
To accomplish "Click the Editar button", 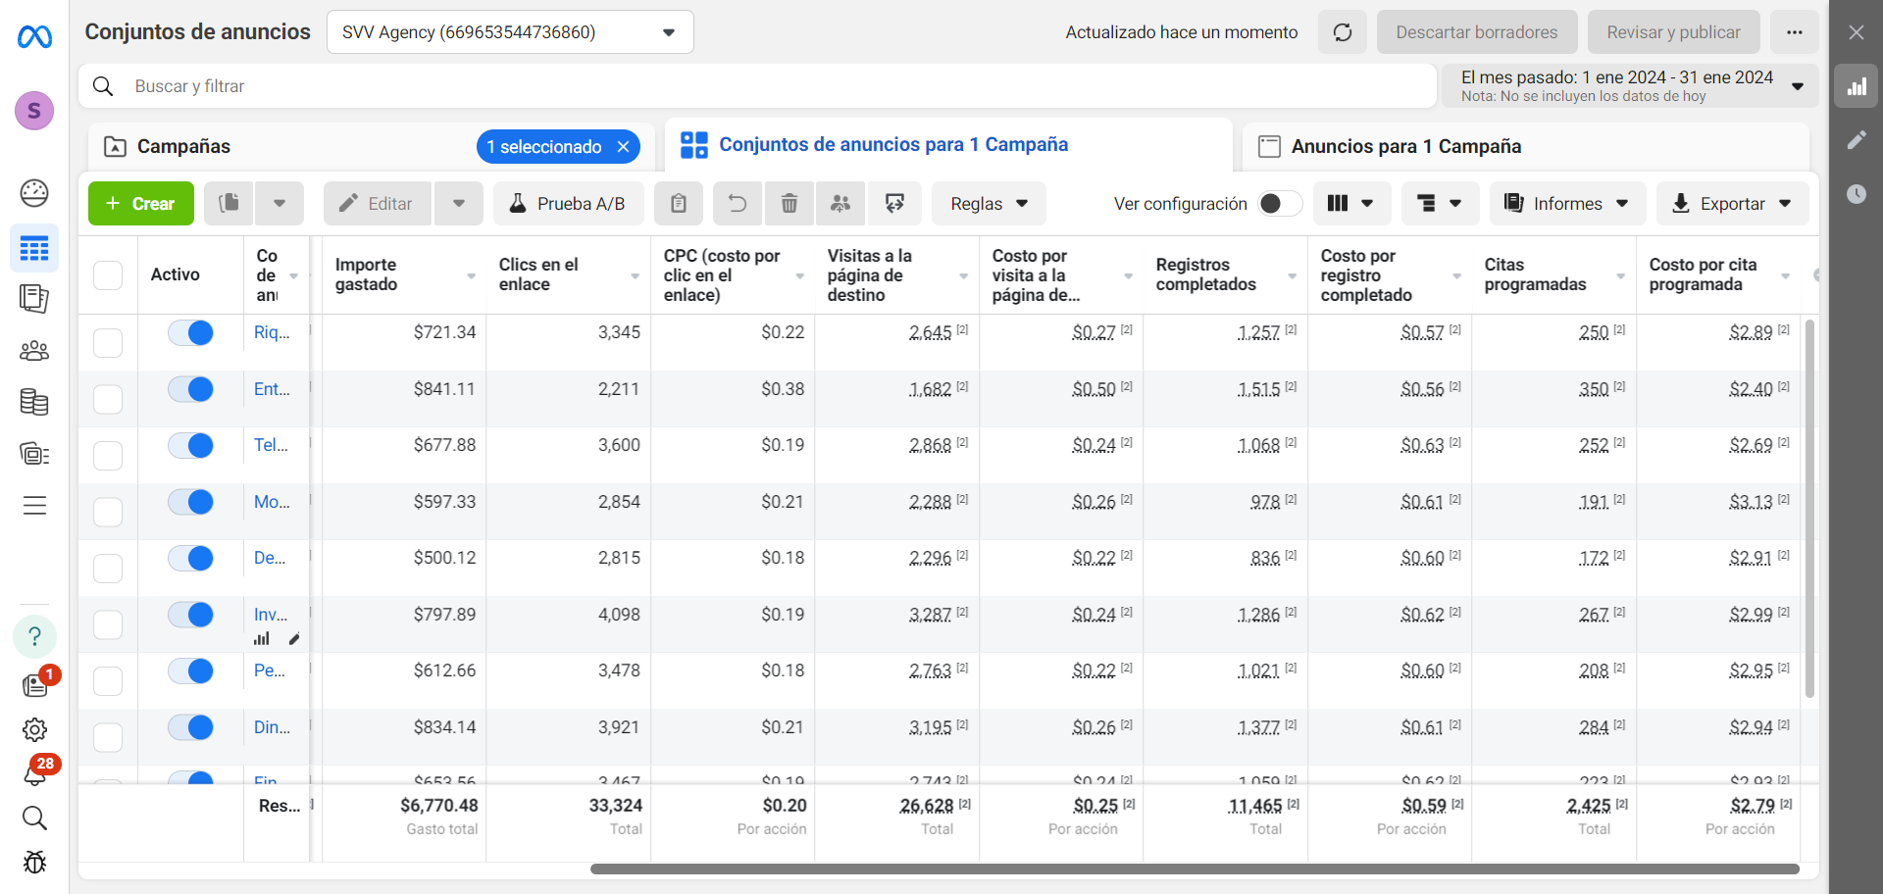I will pos(378,204).
